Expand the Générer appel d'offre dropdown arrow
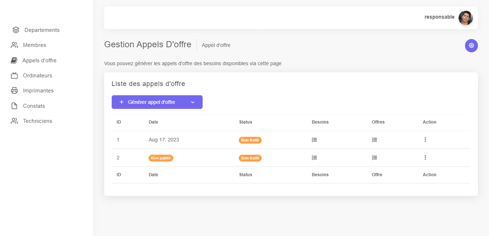 pos(193,102)
